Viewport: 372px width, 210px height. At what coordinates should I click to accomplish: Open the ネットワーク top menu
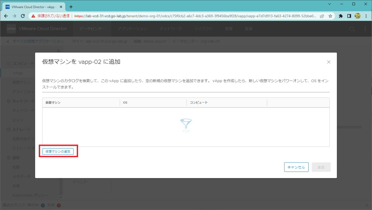point(170,29)
